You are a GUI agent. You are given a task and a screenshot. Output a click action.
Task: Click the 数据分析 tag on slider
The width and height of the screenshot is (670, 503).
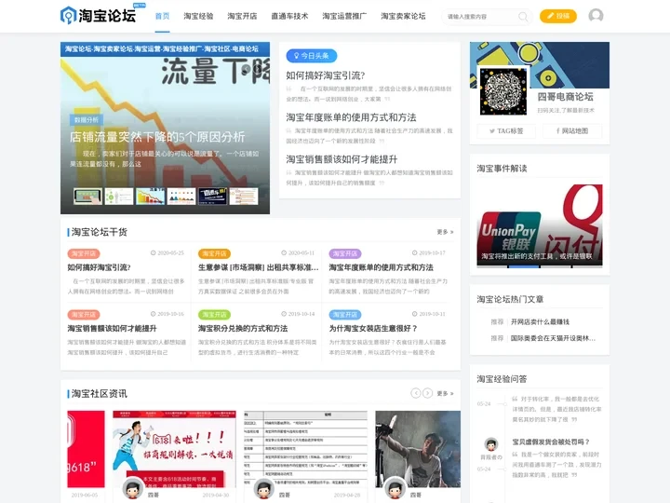(x=87, y=120)
